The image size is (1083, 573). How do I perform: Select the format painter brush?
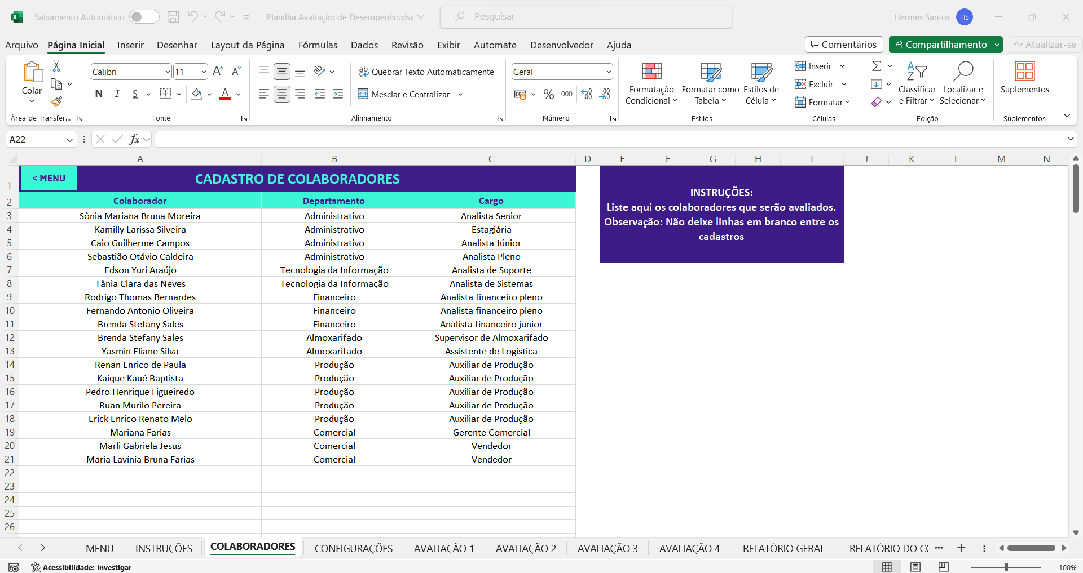[56, 101]
